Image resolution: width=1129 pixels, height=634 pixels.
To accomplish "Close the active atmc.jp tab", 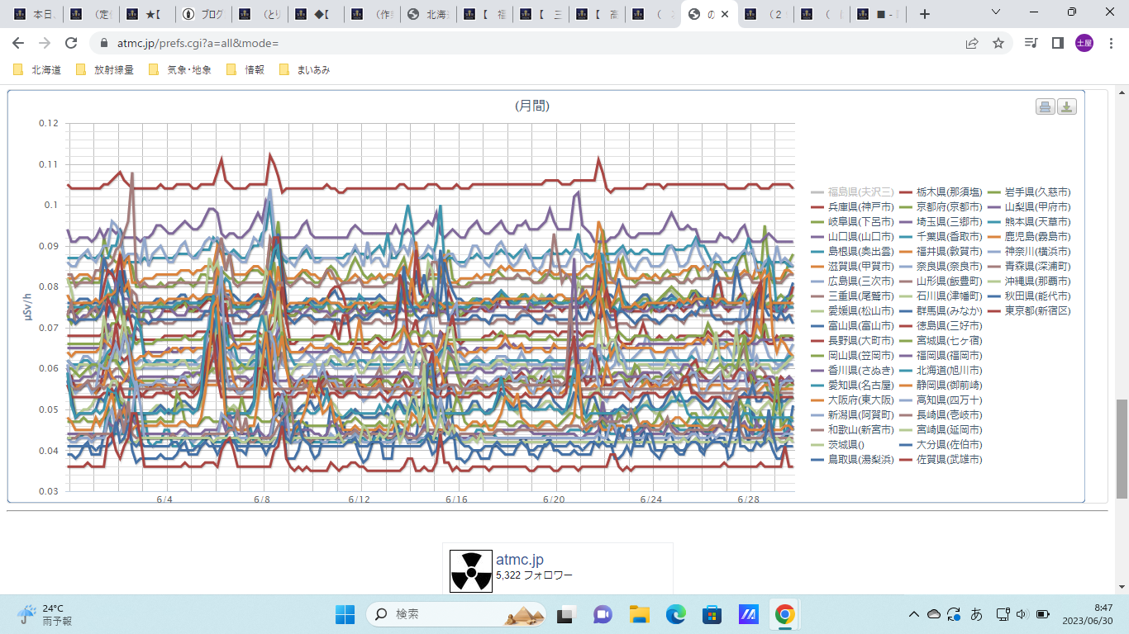I will pyautogui.click(x=725, y=14).
